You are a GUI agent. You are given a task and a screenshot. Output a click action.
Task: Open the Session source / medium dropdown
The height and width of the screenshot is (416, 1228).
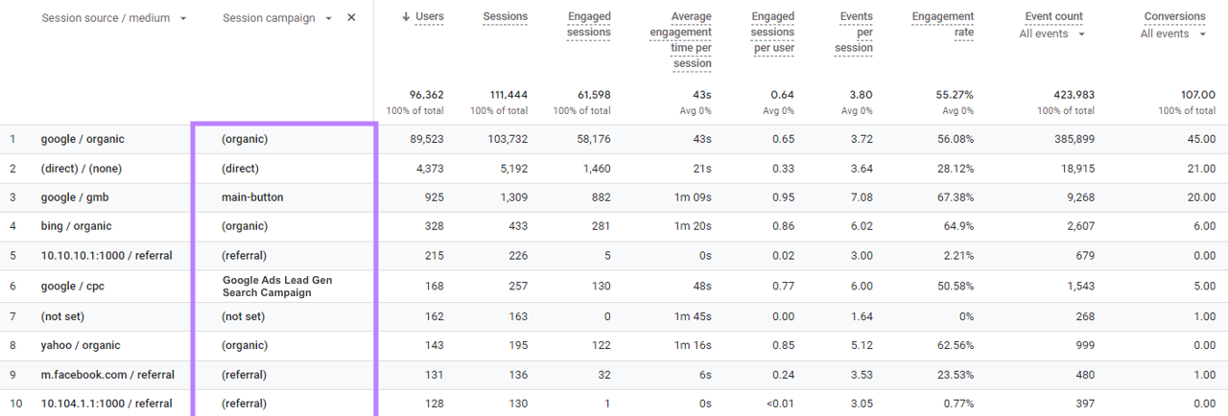183,18
